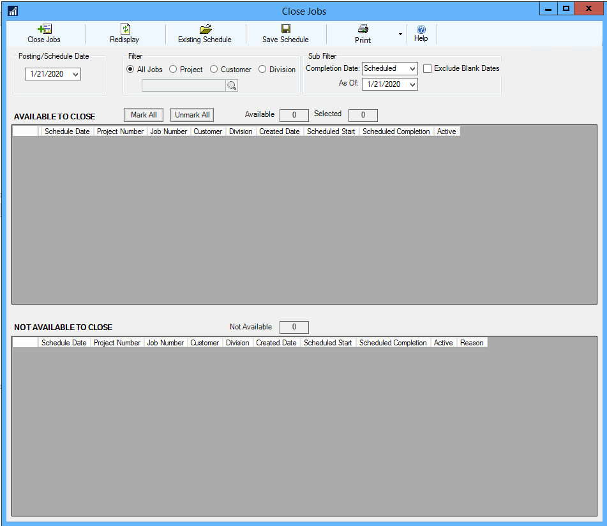Open the As Of date dropdown
Screen dimensions: 607x526
point(412,84)
